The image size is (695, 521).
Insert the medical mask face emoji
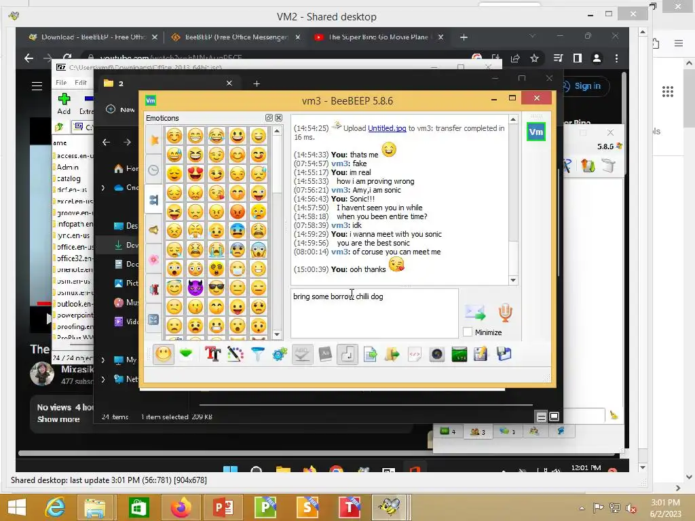click(238, 269)
